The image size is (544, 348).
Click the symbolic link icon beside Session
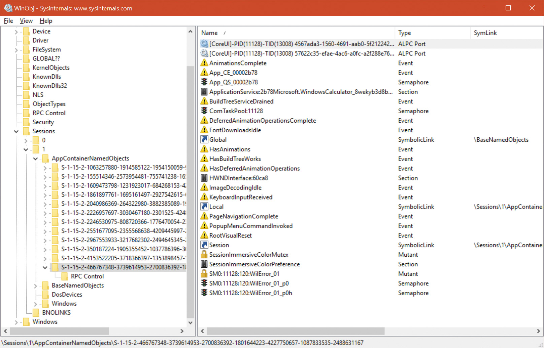[x=204, y=245]
